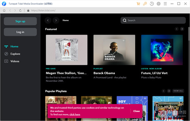Click the PRE-SAVE label
The height and width of the screenshot is (121, 190).
click(51, 69)
